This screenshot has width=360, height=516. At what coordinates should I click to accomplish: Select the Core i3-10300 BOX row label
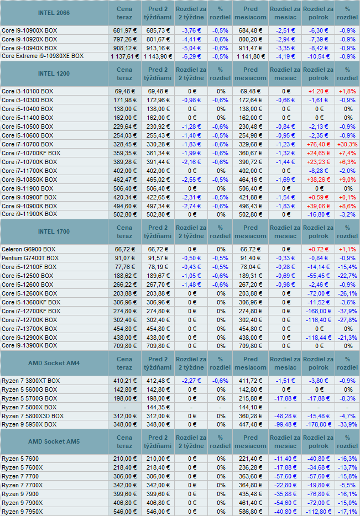pos(28,101)
